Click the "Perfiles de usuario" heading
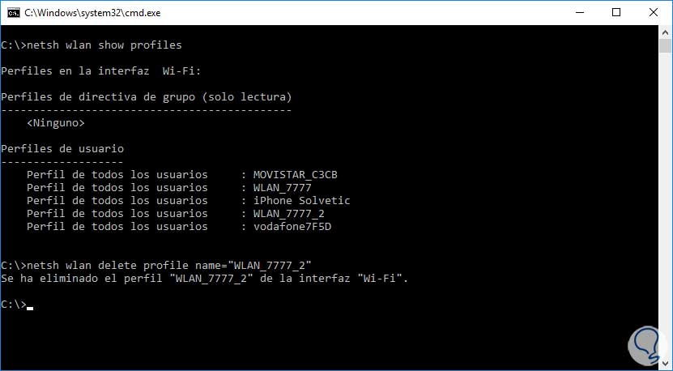Image resolution: width=673 pixels, height=371 pixels. pos(62,148)
